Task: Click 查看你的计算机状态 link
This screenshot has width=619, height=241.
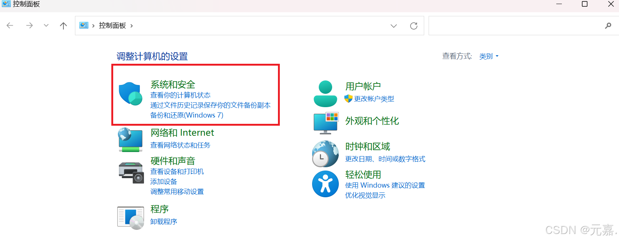Action: point(180,95)
